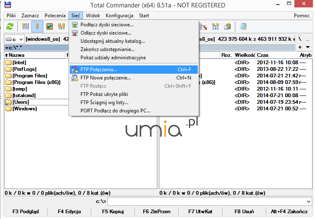The width and height of the screenshot is (315, 219).
Task: Choose Podłącz dyski sieciowe from menu
Action: click(107, 25)
